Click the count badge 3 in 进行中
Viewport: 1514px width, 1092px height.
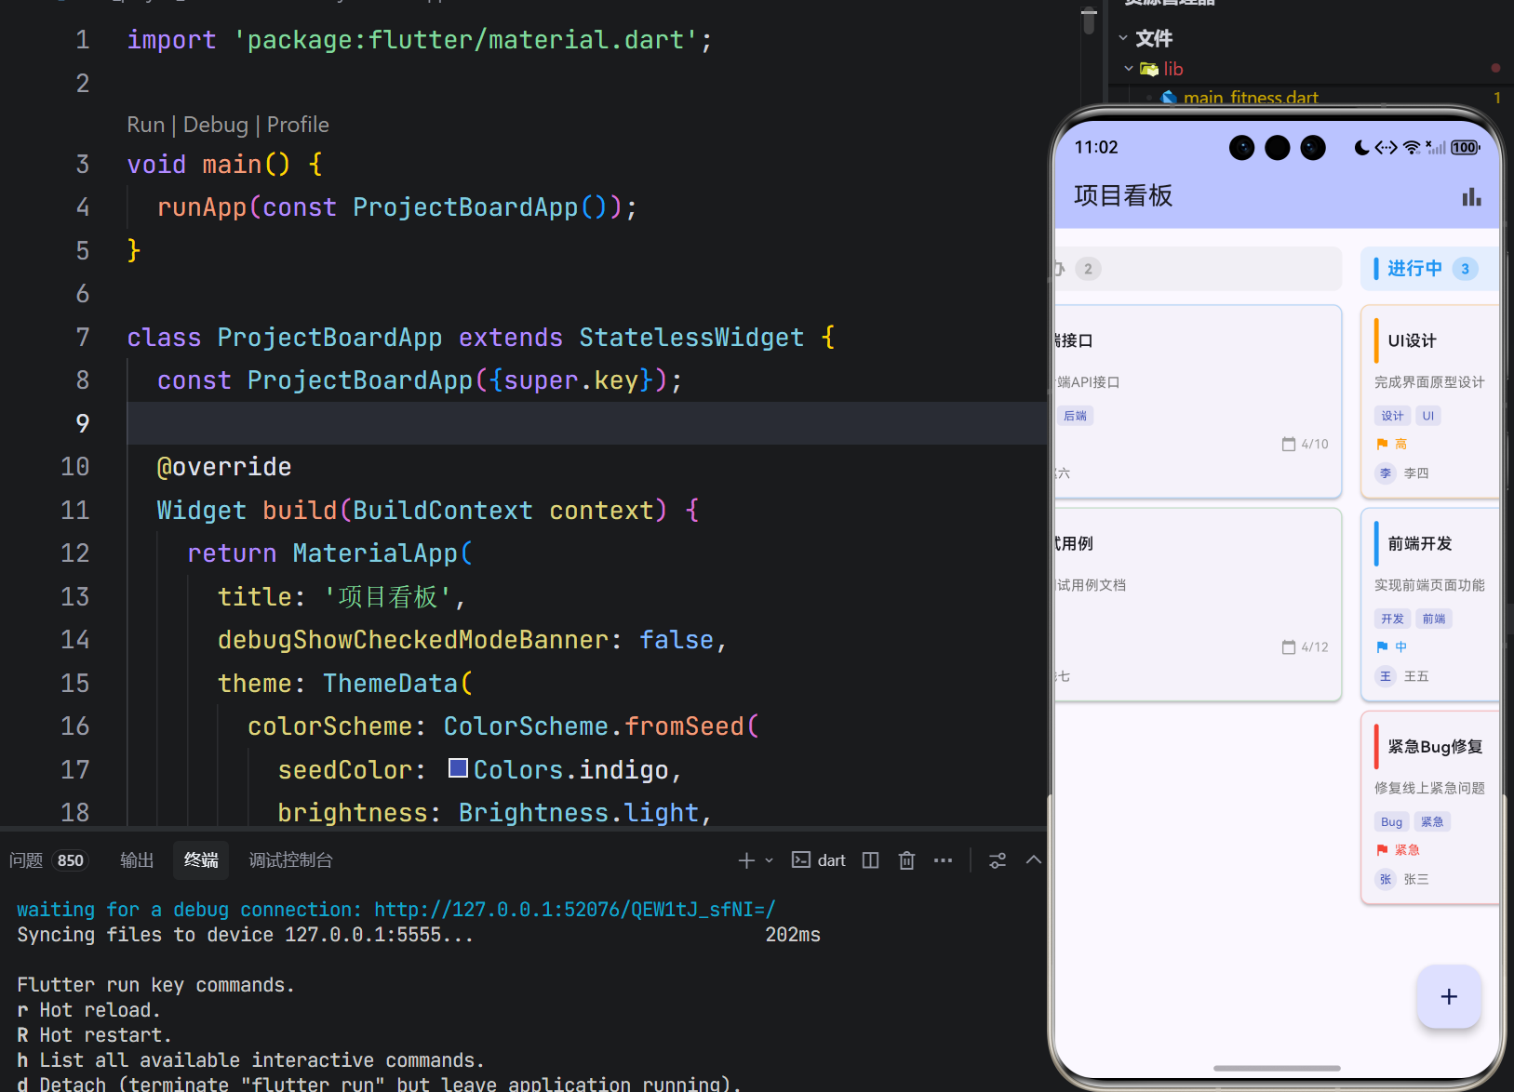(x=1465, y=269)
